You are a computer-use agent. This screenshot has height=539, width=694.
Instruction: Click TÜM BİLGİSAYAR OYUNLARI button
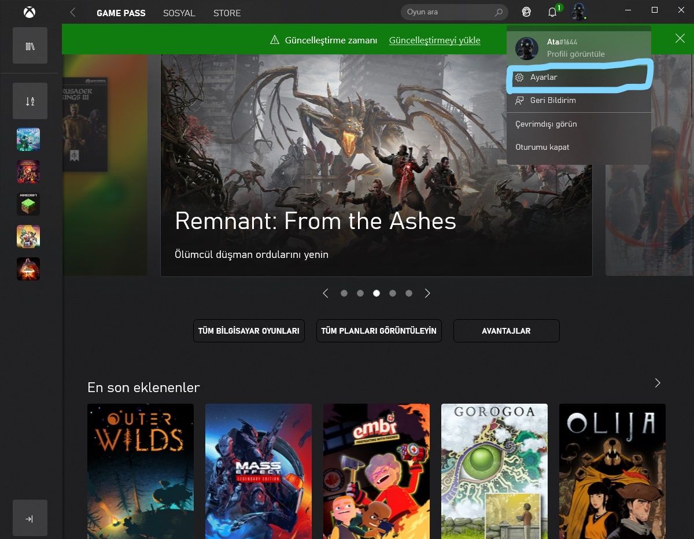(249, 331)
